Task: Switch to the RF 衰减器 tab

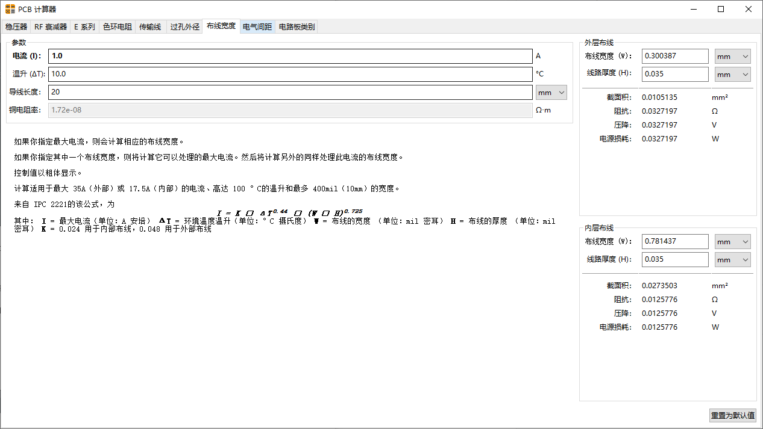Action: point(50,27)
